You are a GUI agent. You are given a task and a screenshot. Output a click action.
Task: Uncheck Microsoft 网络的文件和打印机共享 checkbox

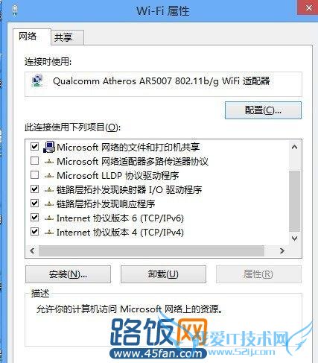click(34, 146)
